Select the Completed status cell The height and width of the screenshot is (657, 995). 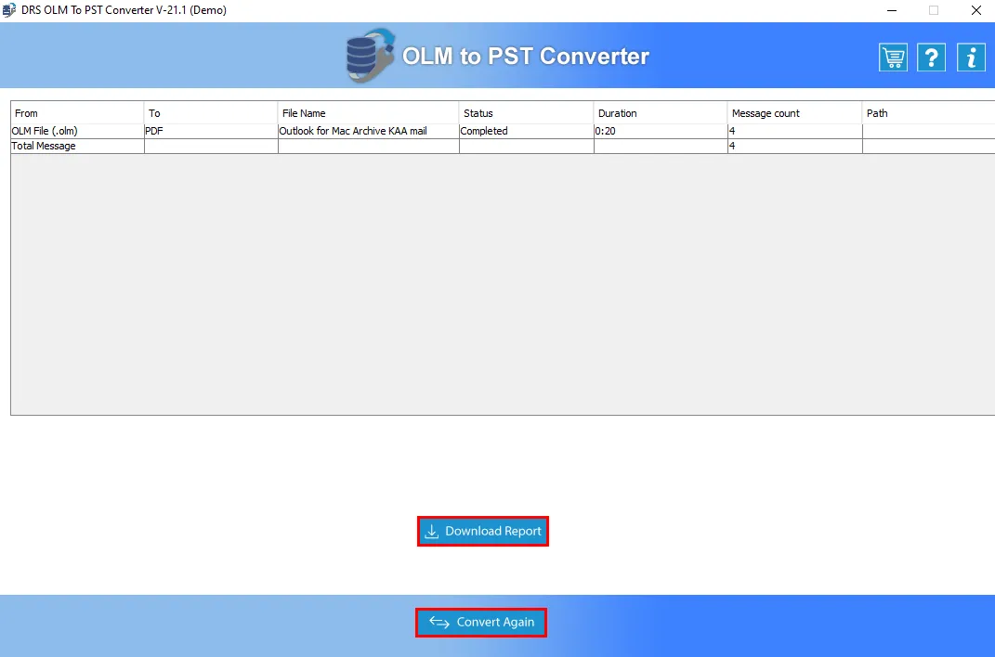pyautogui.click(x=526, y=131)
